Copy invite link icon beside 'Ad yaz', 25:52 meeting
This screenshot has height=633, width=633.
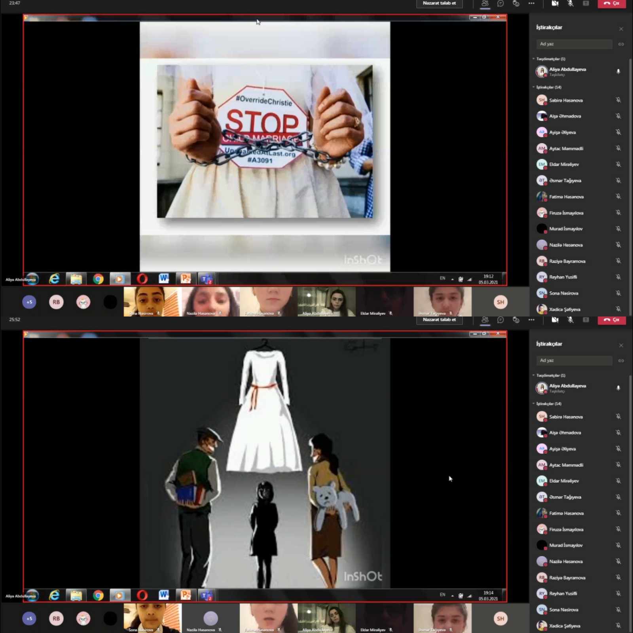[621, 360]
